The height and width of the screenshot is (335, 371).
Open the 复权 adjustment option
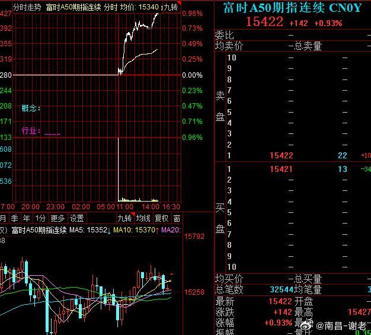162,218
